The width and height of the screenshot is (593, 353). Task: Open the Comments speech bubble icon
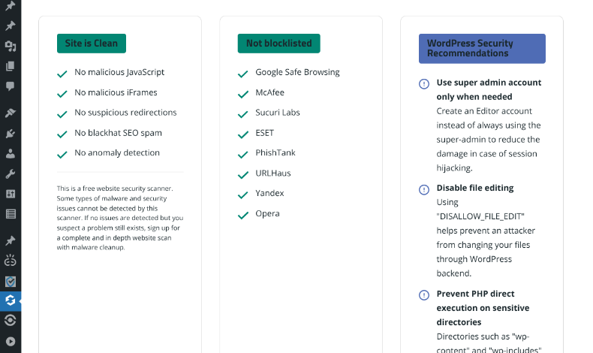coord(11,86)
